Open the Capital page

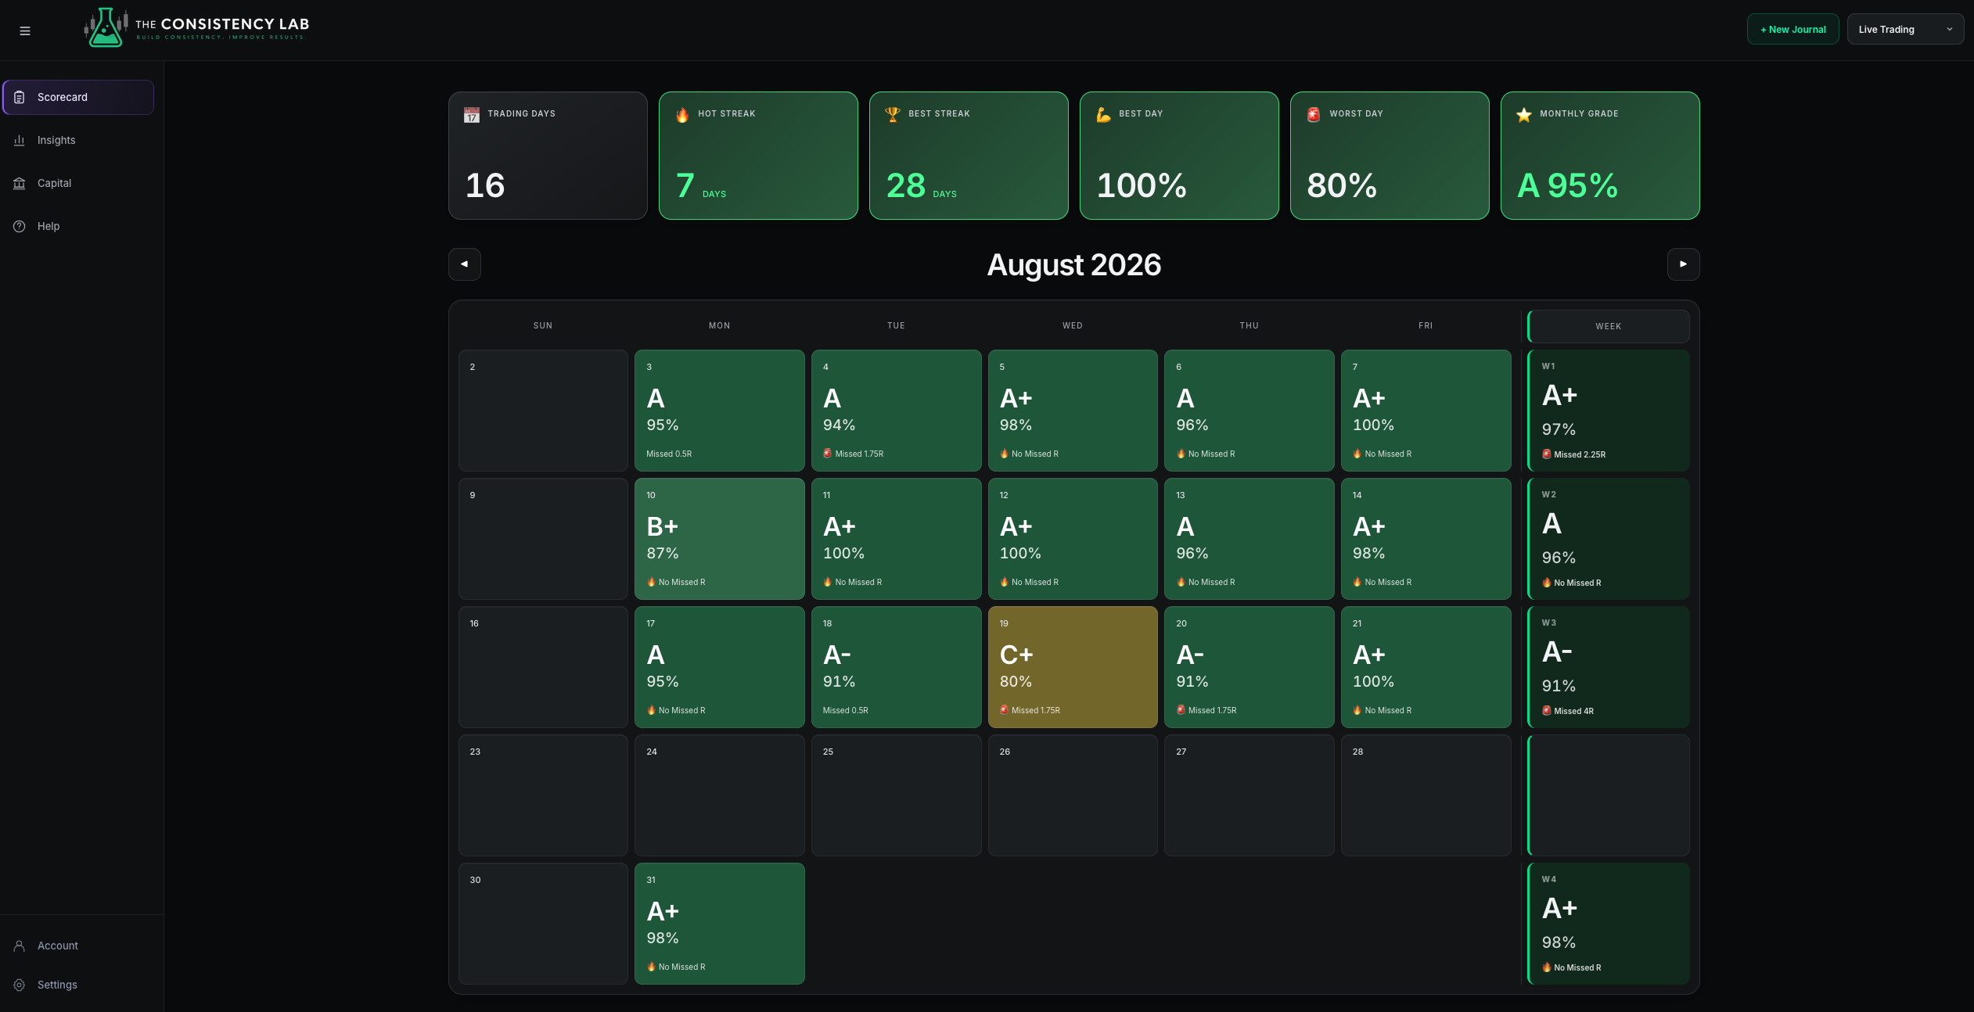pyautogui.click(x=78, y=183)
